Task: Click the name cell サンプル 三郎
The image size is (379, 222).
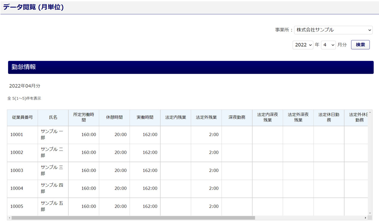Action: pyautogui.click(x=53, y=171)
